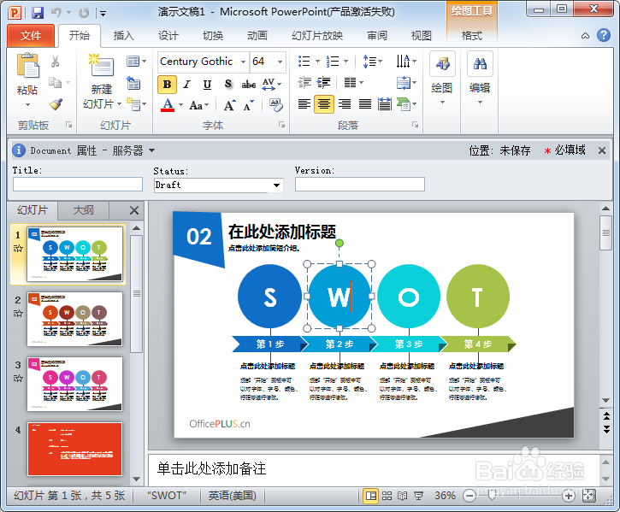Zoom in with plus button
This screenshot has width=620, height=512.
tap(568, 496)
